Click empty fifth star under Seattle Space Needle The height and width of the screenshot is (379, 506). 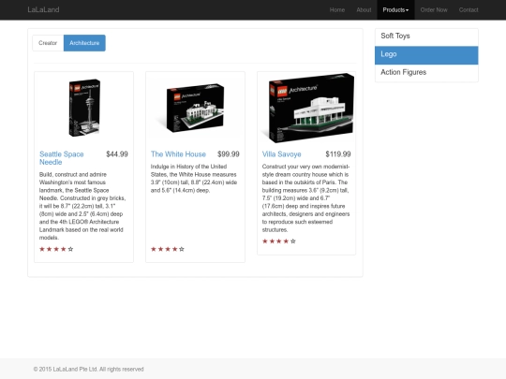[x=70, y=249]
